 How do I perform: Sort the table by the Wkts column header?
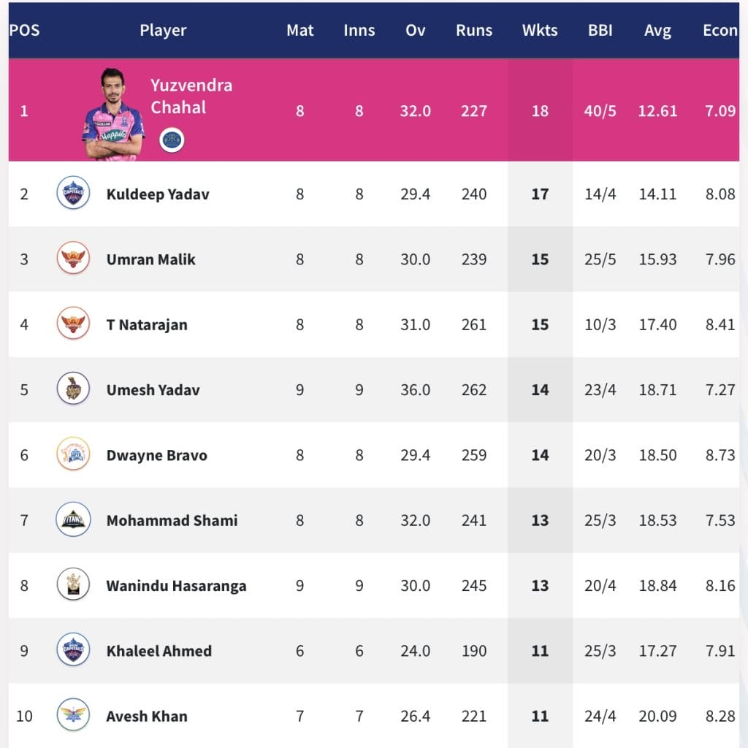(540, 31)
